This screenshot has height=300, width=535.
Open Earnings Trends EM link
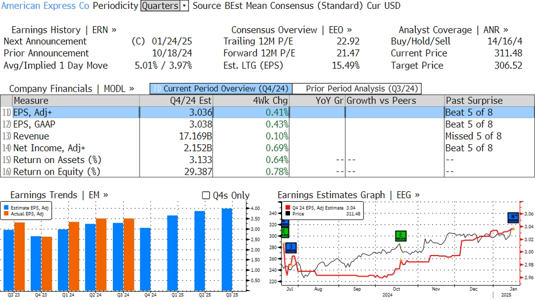59,195
